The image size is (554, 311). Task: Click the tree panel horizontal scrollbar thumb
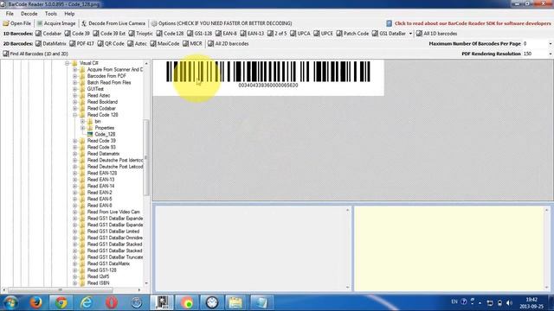click(x=60, y=290)
